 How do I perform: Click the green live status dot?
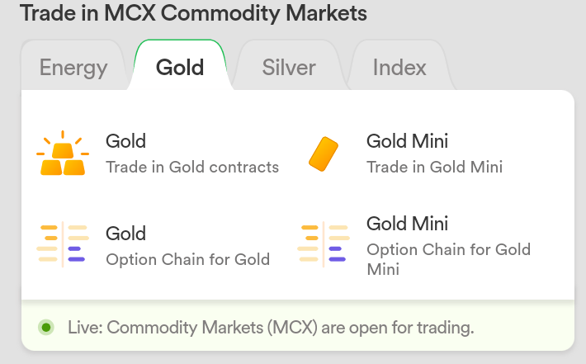(x=46, y=328)
